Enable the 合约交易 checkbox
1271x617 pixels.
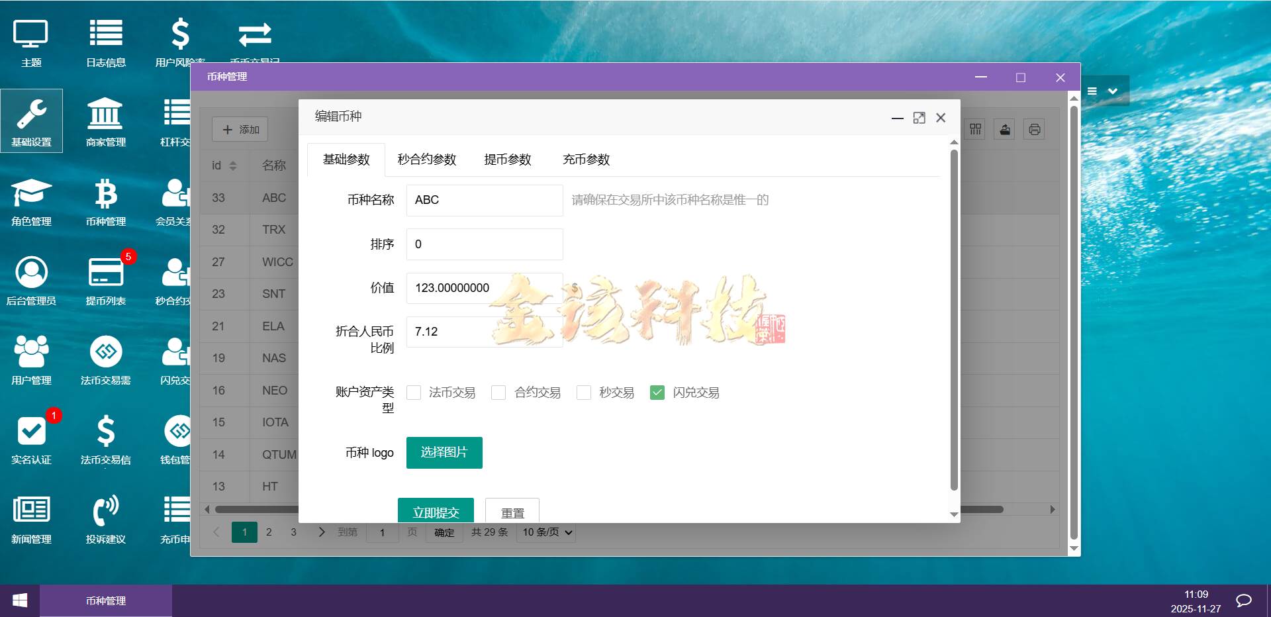click(498, 393)
